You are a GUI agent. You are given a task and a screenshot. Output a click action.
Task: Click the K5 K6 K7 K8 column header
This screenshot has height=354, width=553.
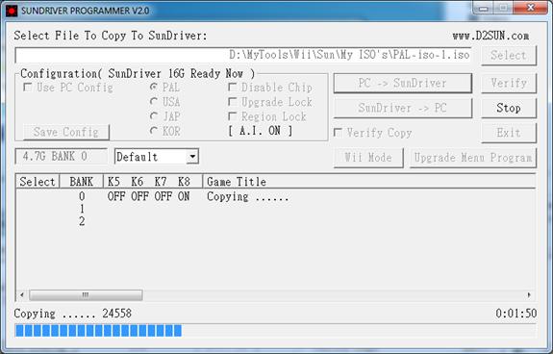[153, 181]
